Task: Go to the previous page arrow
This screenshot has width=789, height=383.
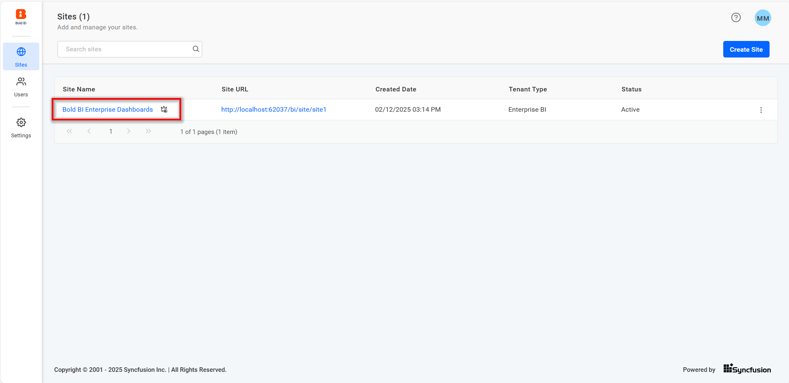Action: (89, 132)
